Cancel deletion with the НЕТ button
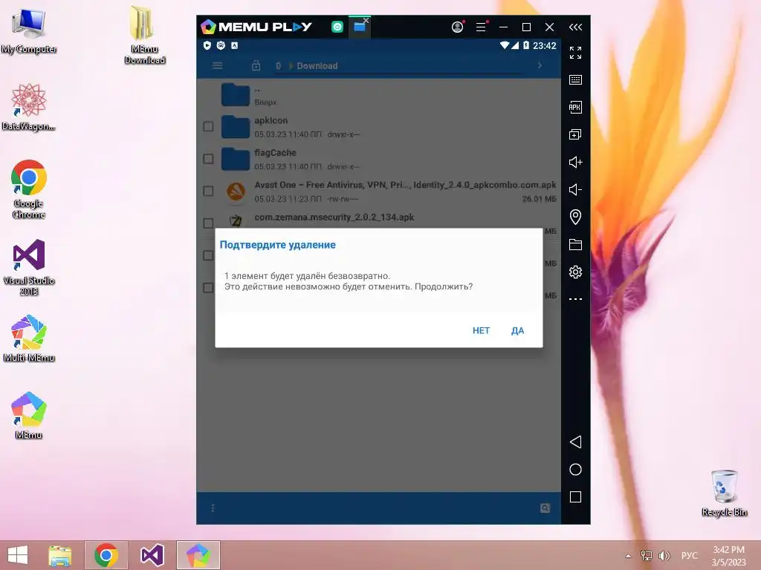This screenshot has height=570, width=761. [x=481, y=330]
